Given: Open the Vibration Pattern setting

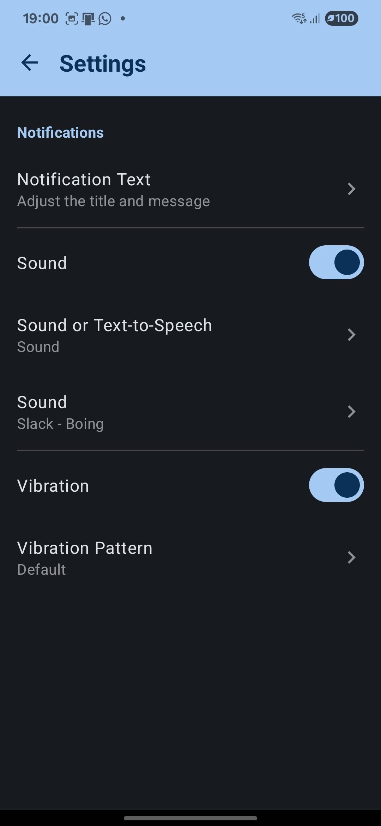Looking at the screenshot, I should [85, 558].
